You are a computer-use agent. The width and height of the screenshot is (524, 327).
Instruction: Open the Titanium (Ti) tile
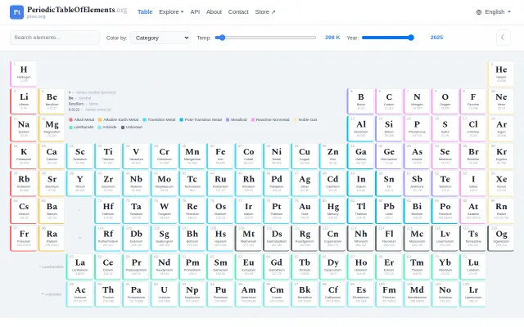(108, 156)
